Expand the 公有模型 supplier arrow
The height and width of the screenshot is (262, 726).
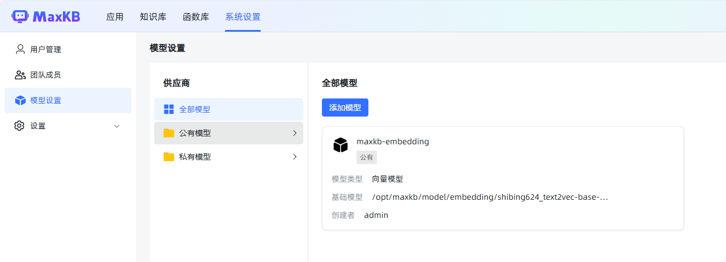tap(295, 133)
